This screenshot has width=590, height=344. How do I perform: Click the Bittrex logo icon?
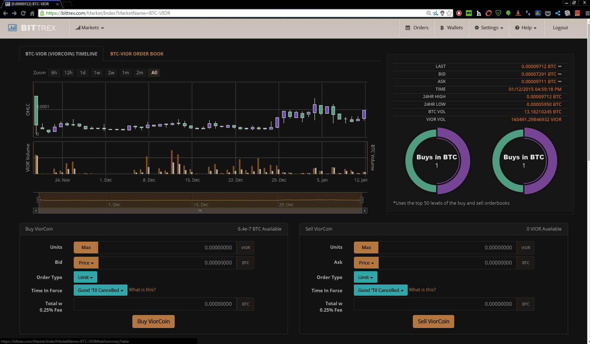coord(12,28)
